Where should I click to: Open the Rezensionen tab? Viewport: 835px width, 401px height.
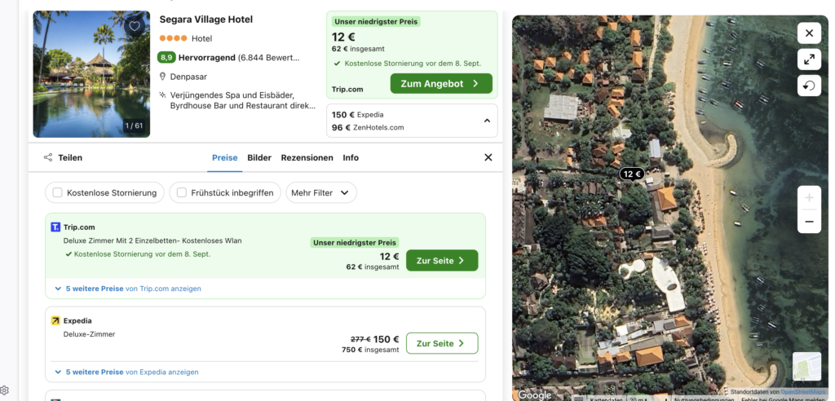pyautogui.click(x=307, y=157)
